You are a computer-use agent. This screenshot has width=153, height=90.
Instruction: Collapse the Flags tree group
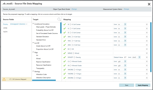coord(33,52)
